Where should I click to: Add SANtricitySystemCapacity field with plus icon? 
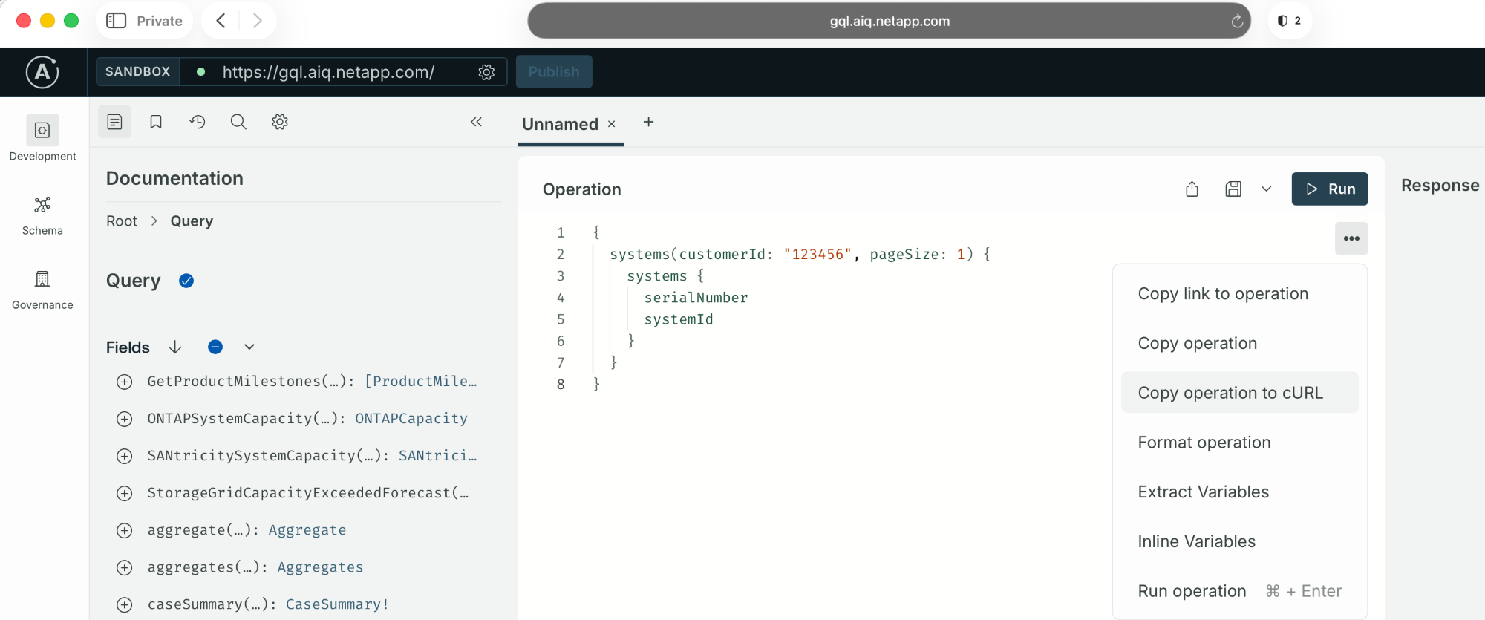125,456
